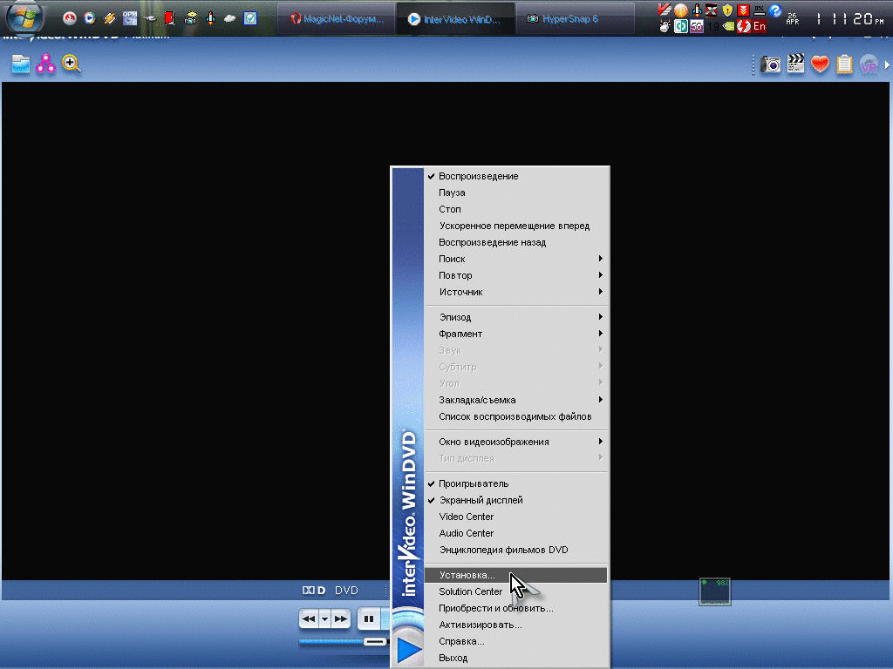Select Воспроизведение назад
Viewport: 893px width, 669px height.
pos(516,242)
